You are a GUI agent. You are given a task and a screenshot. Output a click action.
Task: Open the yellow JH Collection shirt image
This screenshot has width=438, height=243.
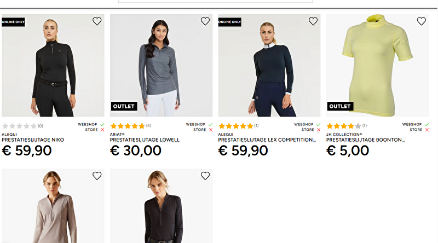click(x=377, y=66)
